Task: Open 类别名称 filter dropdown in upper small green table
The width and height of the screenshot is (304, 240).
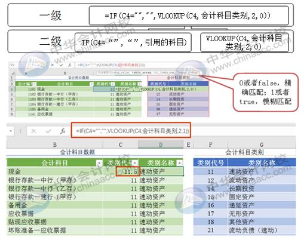Action: coord(139,84)
